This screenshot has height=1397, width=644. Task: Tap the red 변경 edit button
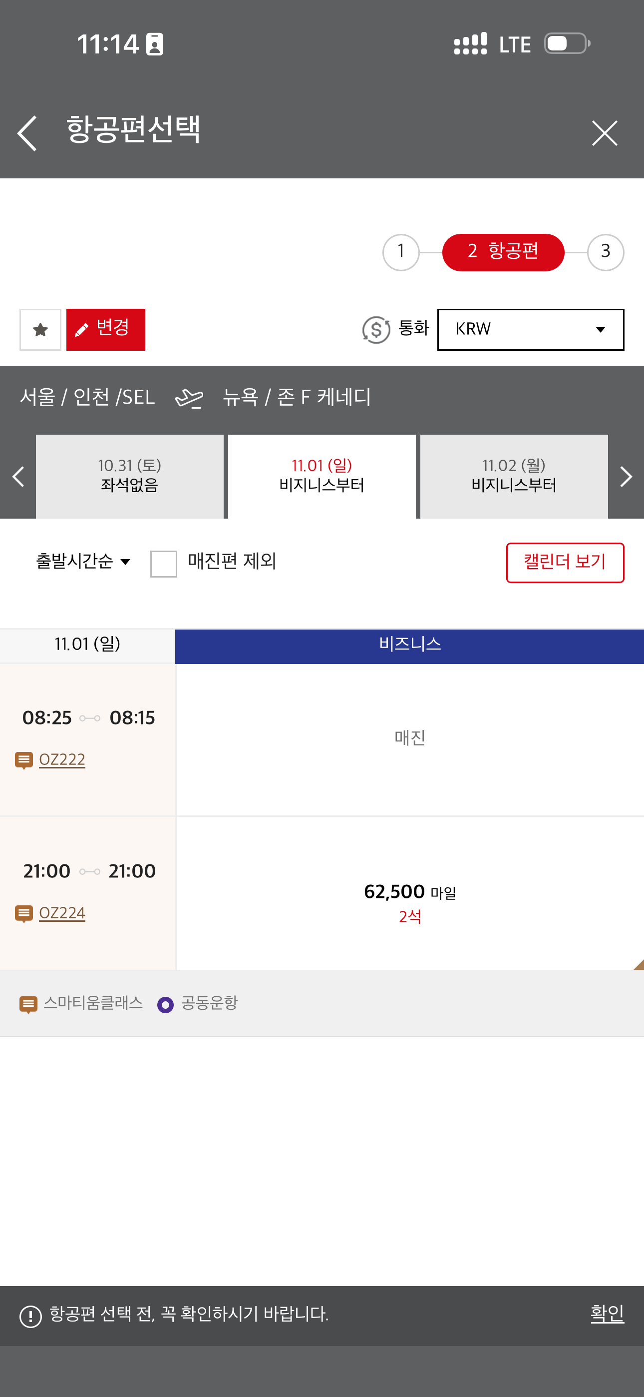(x=106, y=330)
